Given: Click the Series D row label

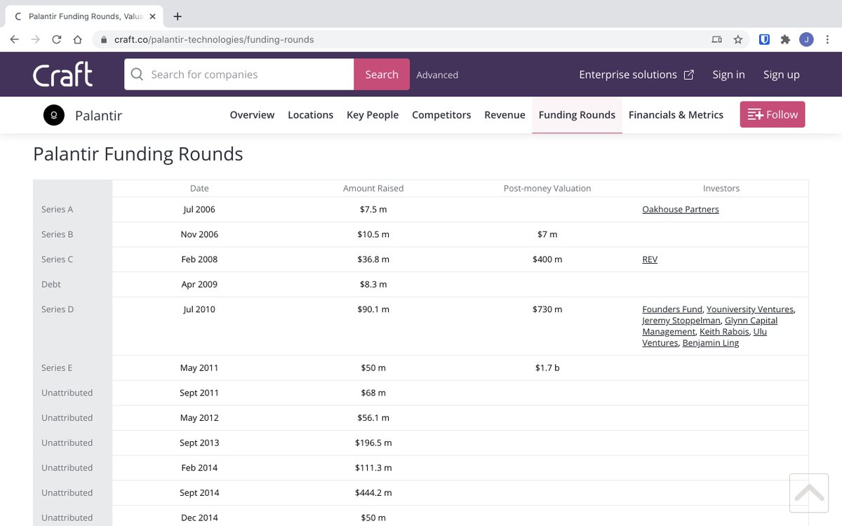Looking at the screenshot, I should coord(58,309).
